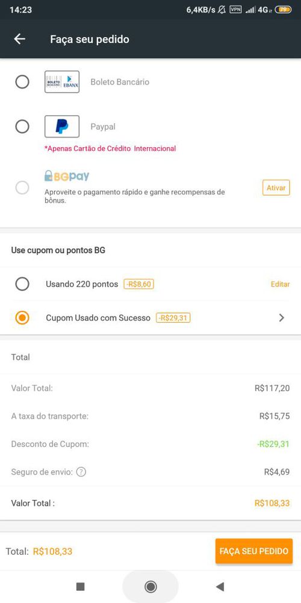Tap the BGpay lock logo

click(x=67, y=176)
